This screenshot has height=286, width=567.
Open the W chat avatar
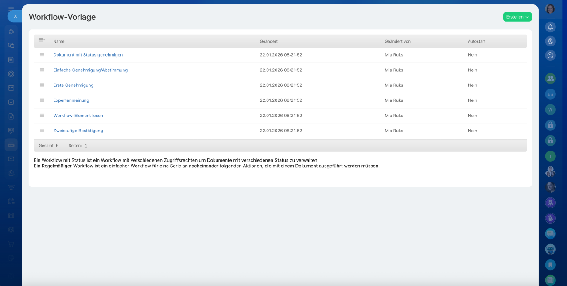coord(550,109)
